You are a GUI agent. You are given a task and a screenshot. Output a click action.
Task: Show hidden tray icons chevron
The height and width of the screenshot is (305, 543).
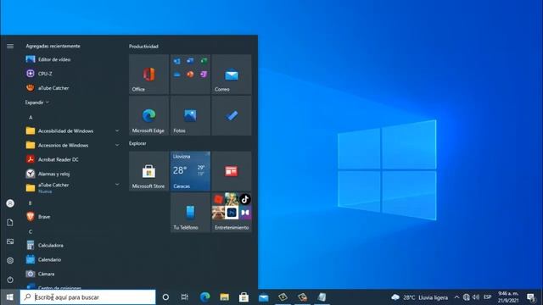456,297
